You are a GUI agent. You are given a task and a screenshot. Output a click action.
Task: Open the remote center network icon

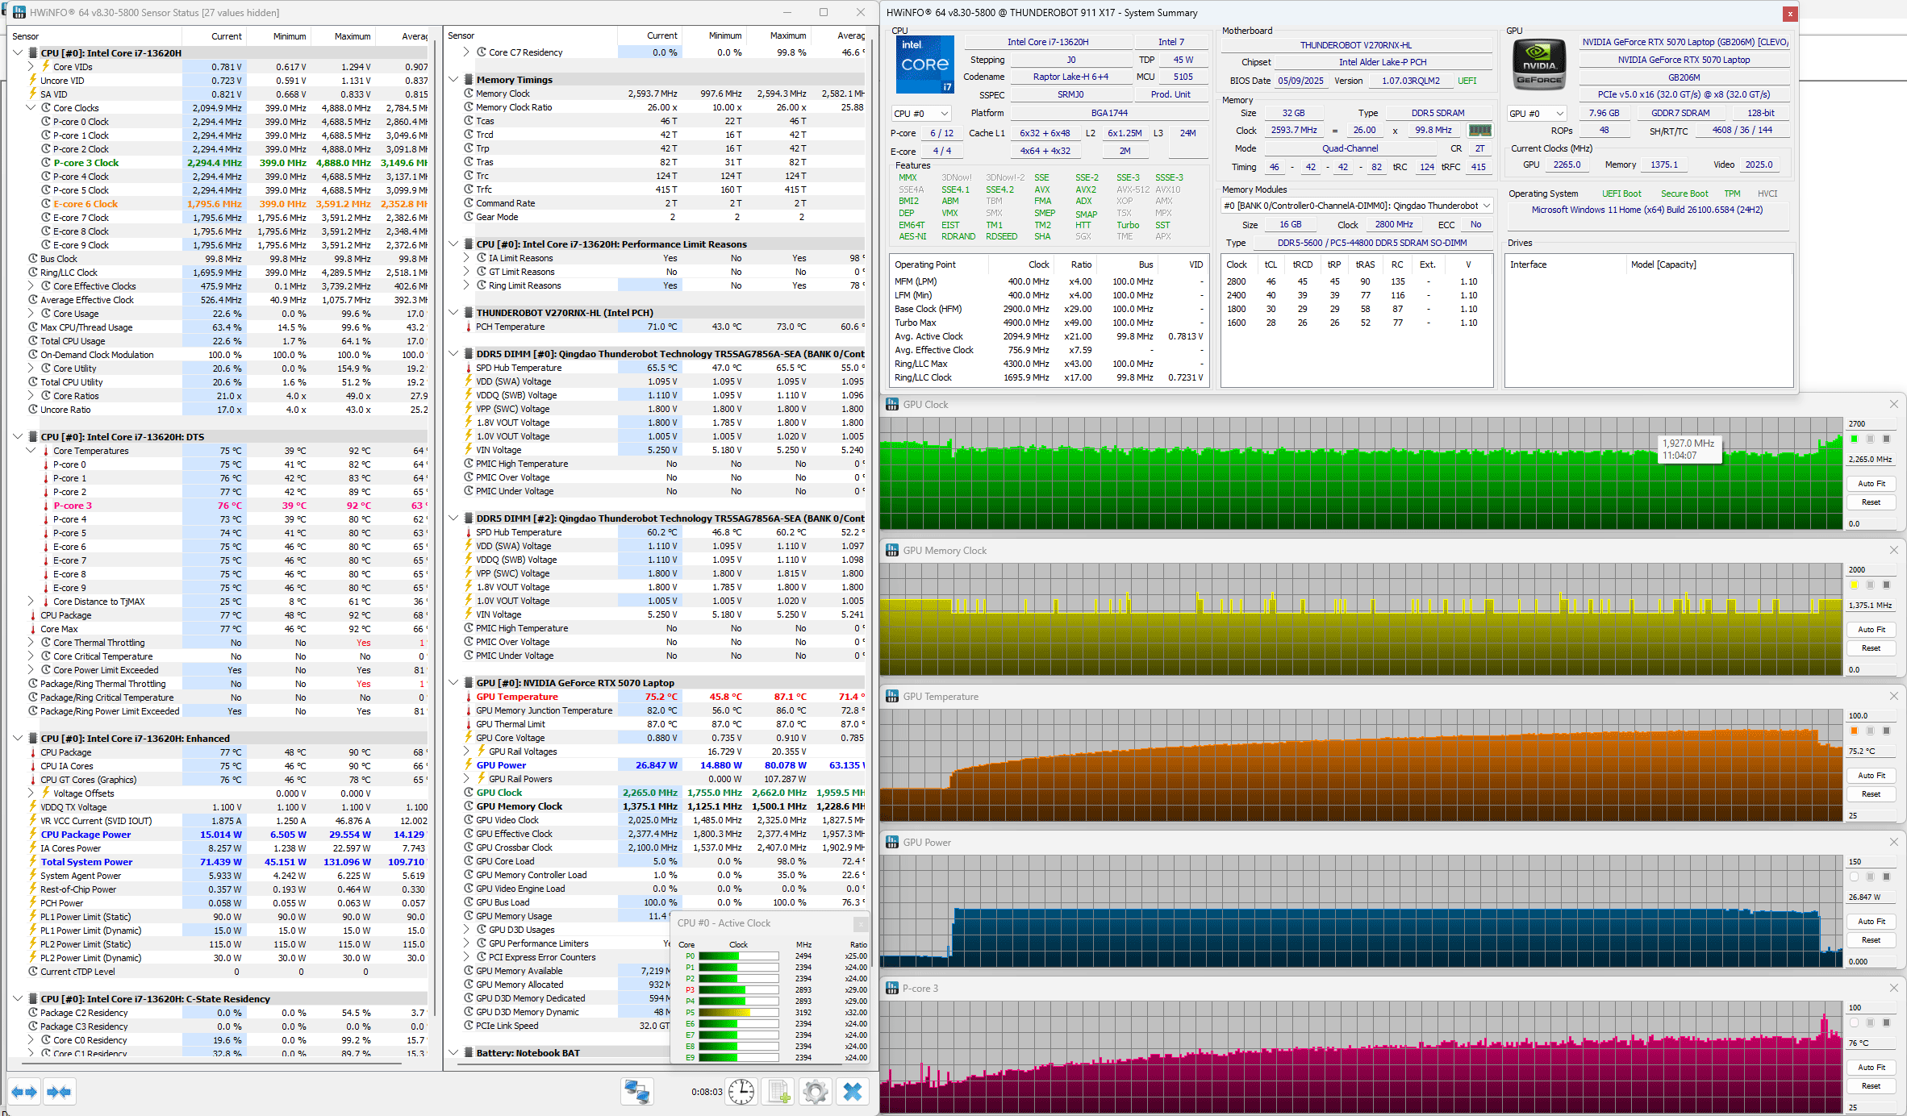[636, 1092]
